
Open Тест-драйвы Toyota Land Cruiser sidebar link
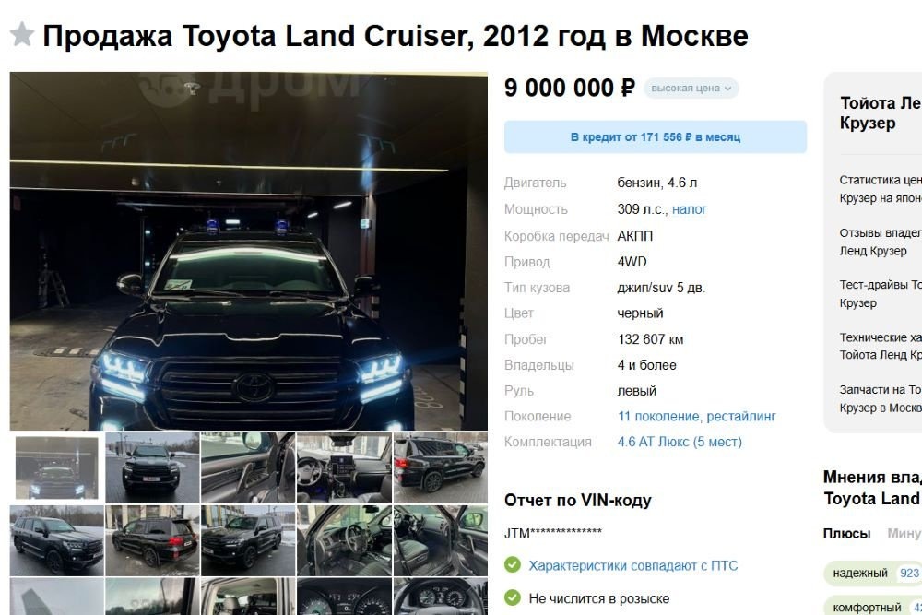click(x=881, y=294)
